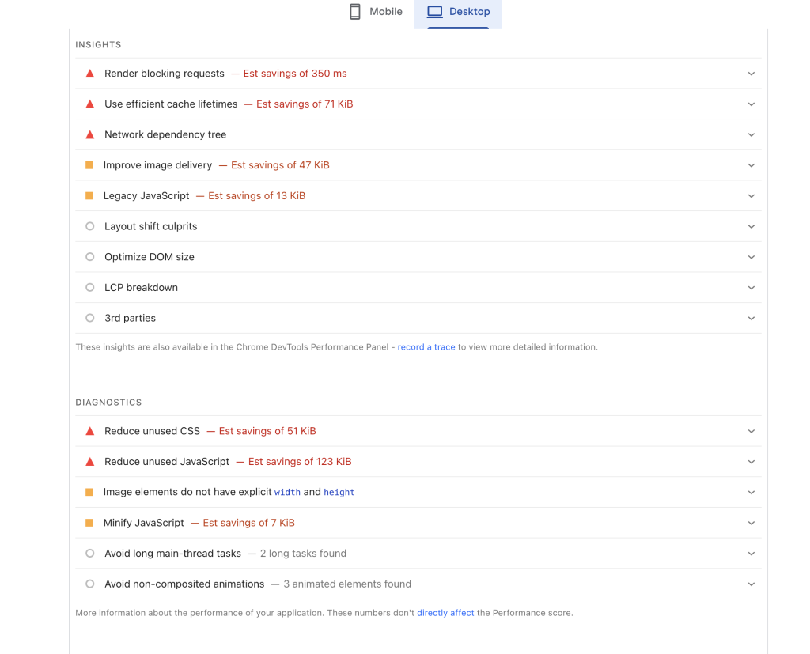The height and width of the screenshot is (654, 810).
Task: Click the orange square icon next to Legacy JavaScript
Action: [89, 195]
